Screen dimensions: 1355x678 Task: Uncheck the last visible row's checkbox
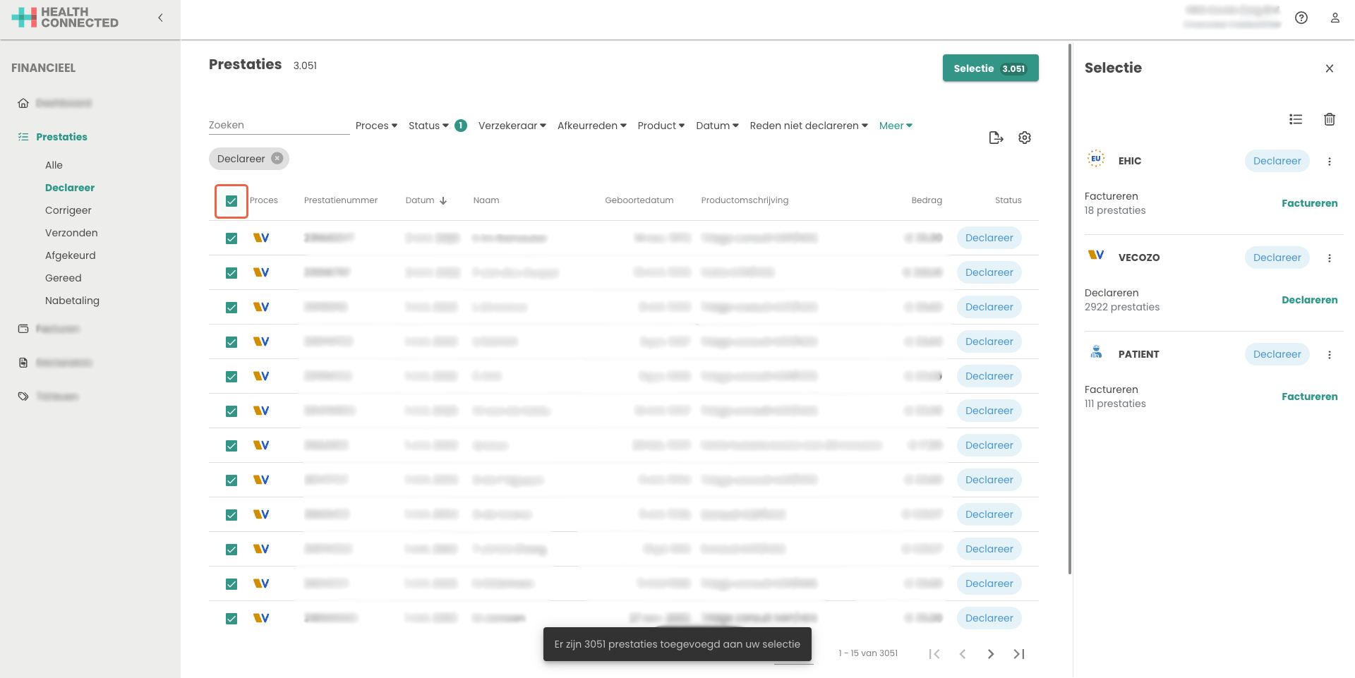tap(231, 619)
